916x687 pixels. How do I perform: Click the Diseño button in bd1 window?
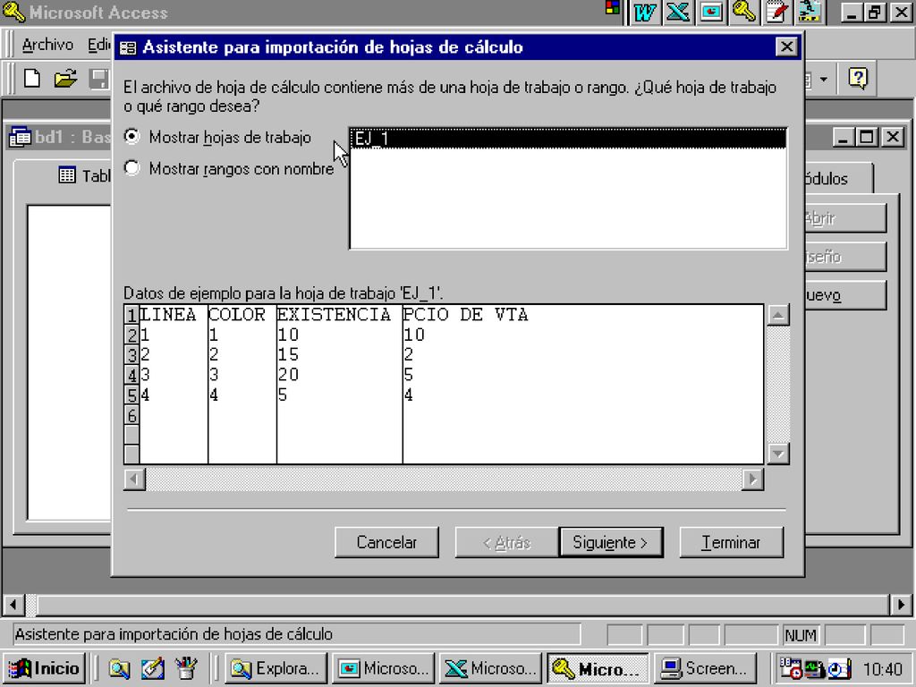click(x=844, y=257)
